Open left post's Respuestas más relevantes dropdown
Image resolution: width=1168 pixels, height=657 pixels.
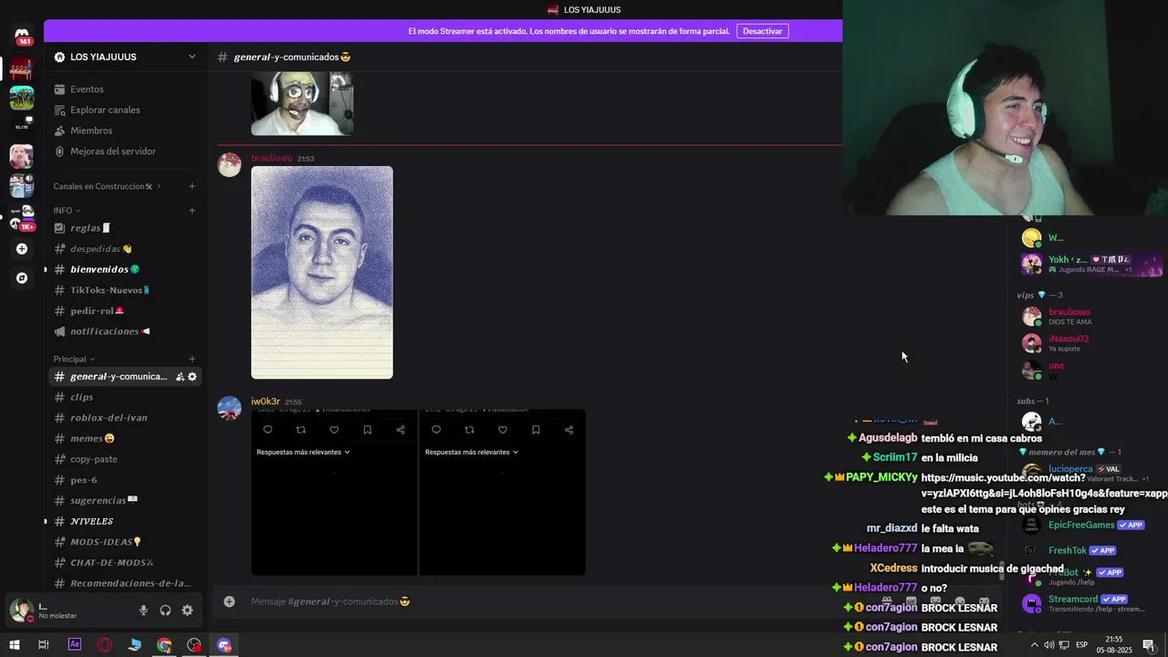pyautogui.click(x=303, y=452)
